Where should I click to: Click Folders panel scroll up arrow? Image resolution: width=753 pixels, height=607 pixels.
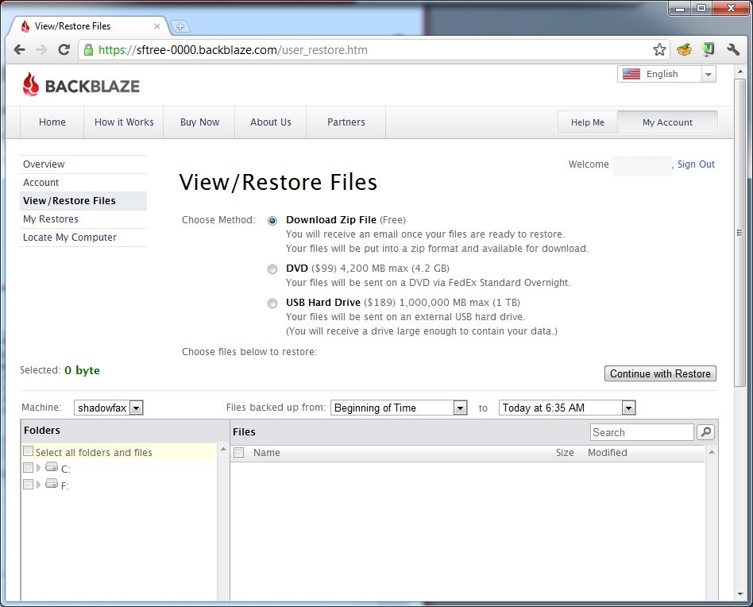pos(223,449)
